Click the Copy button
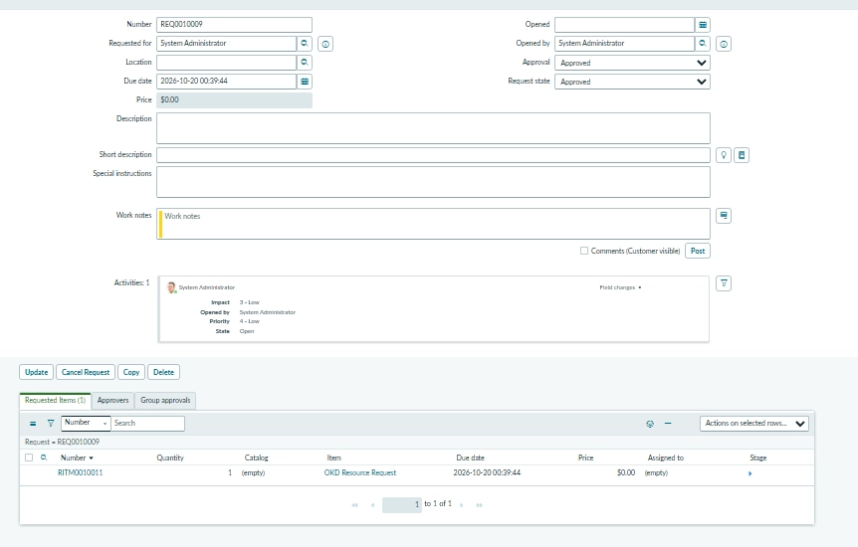858x547 pixels. (x=131, y=372)
